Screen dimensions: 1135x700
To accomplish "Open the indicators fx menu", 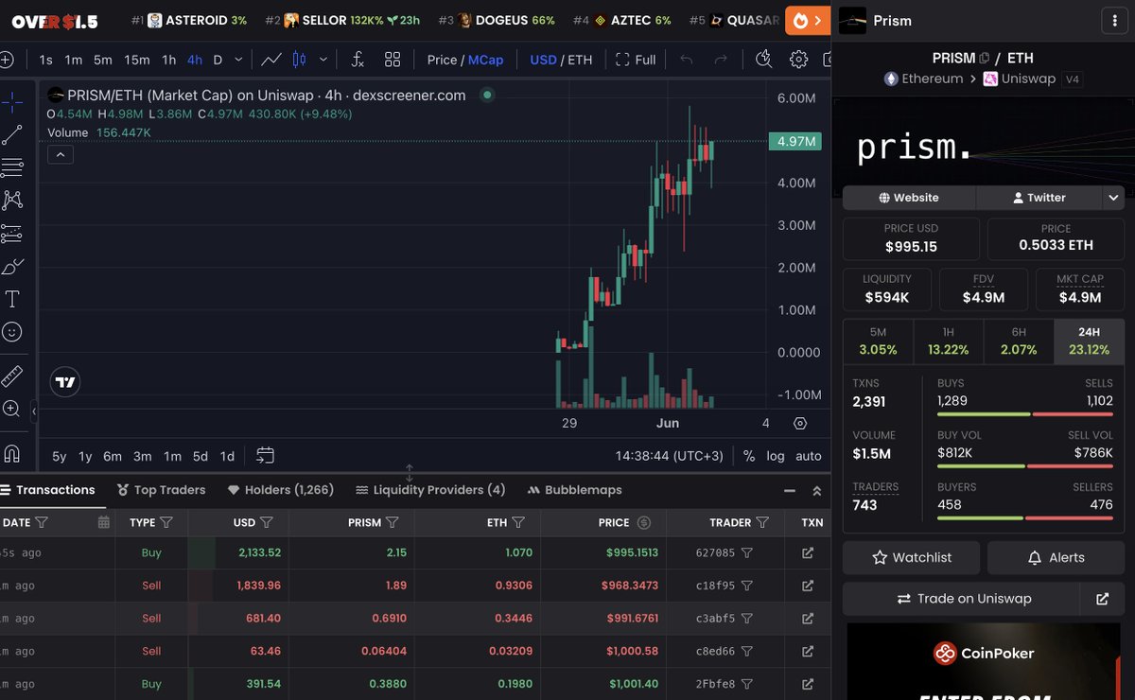I will (358, 60).
